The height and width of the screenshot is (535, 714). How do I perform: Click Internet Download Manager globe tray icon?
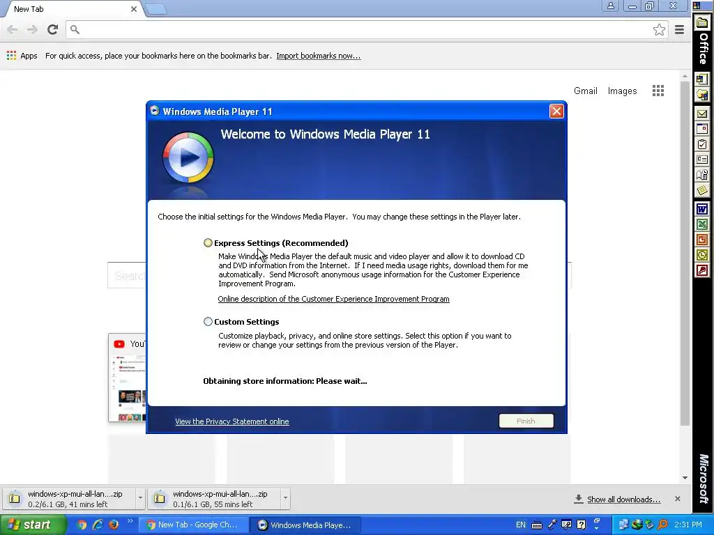(637, 525)
